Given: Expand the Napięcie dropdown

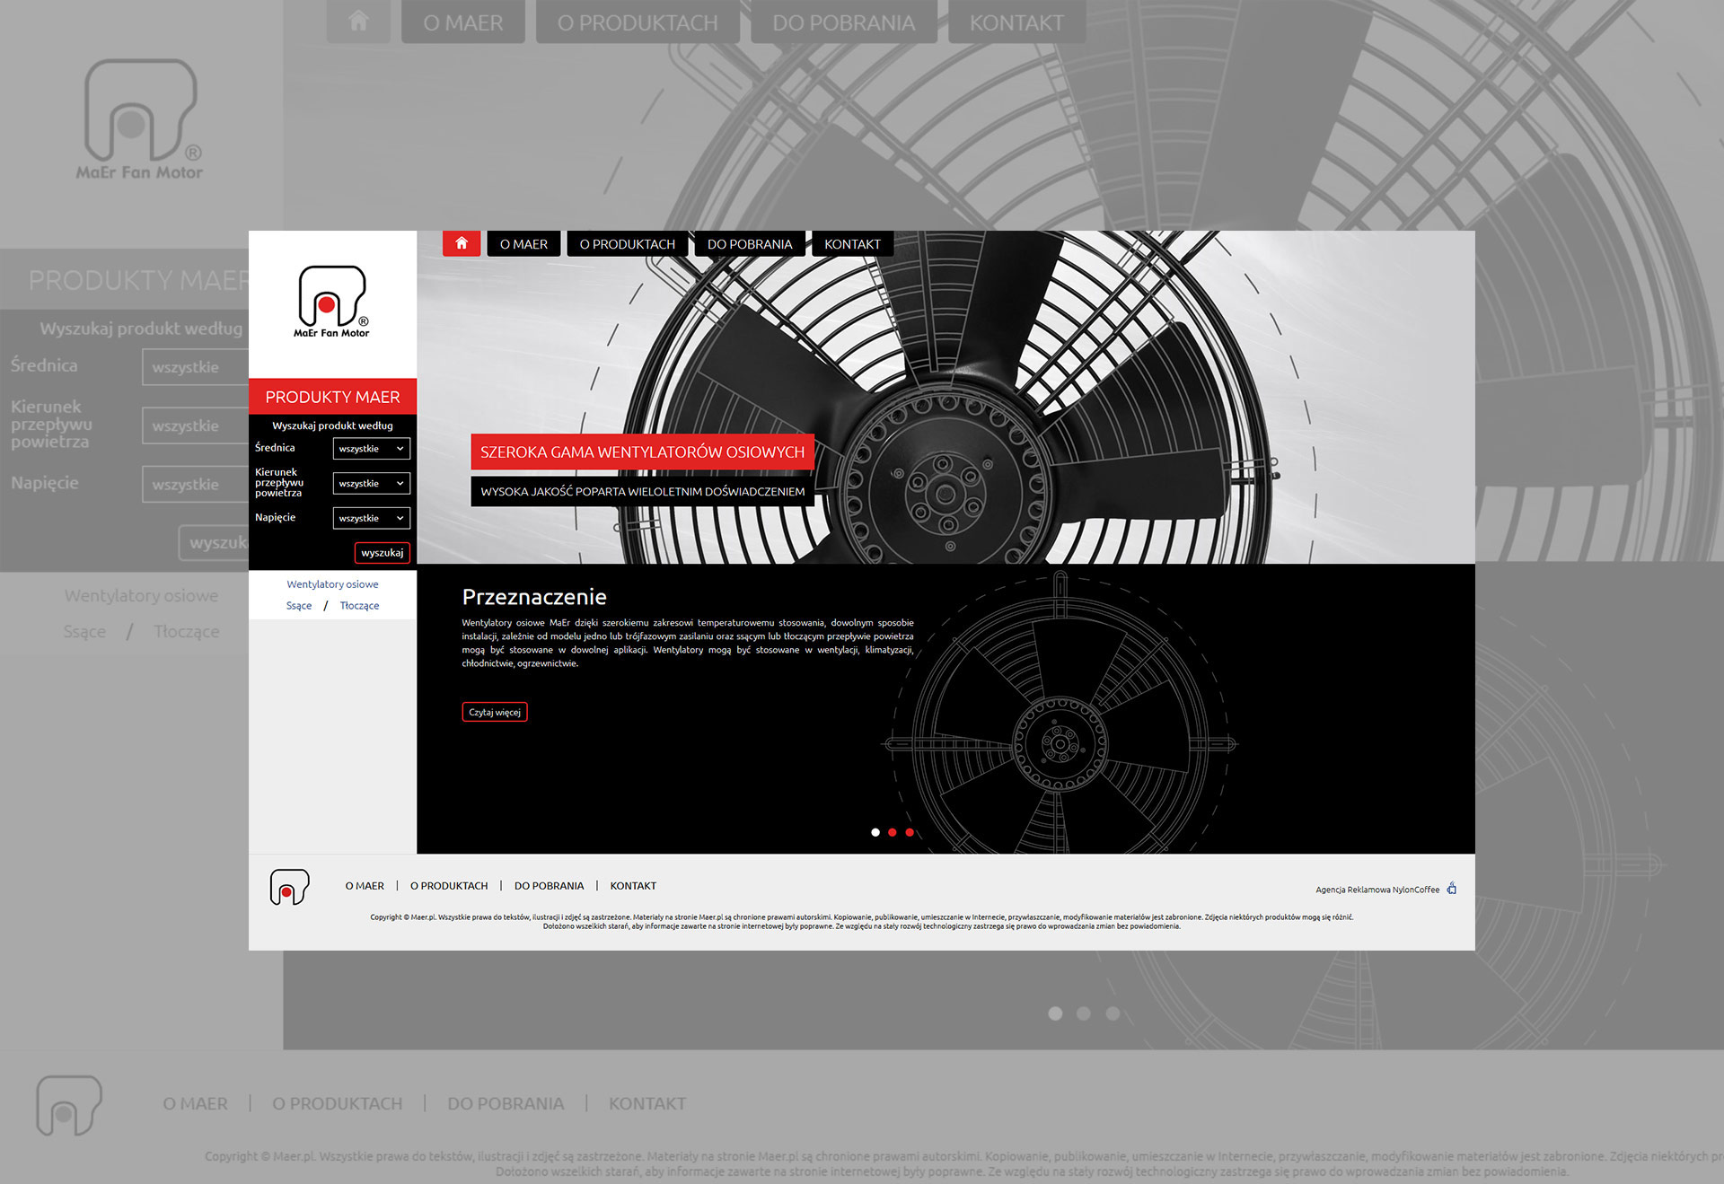Looking at the screenshot, I should coord(371,518).
